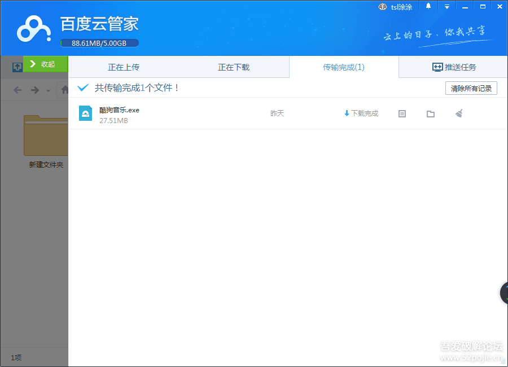
Task: Click the back arrow in file browser
Action: (x=17, y=90)
